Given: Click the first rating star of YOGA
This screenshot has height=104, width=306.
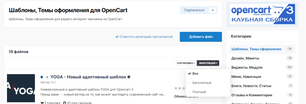Looking at the screenshot, I should 176,88.
